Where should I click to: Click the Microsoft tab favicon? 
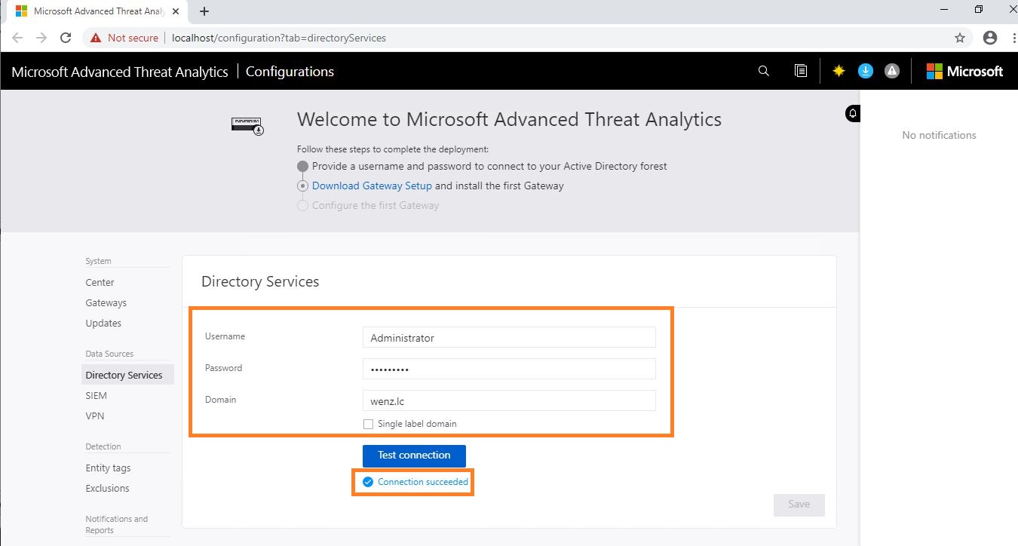22,11
